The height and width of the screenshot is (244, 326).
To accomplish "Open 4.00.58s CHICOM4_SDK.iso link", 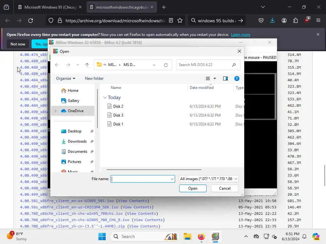I will [x=69, y=207].
